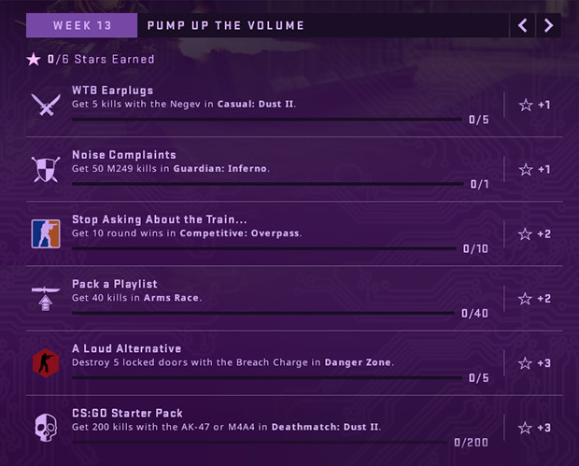Click the crossed knives Casual mission icon

coord(46,105)
